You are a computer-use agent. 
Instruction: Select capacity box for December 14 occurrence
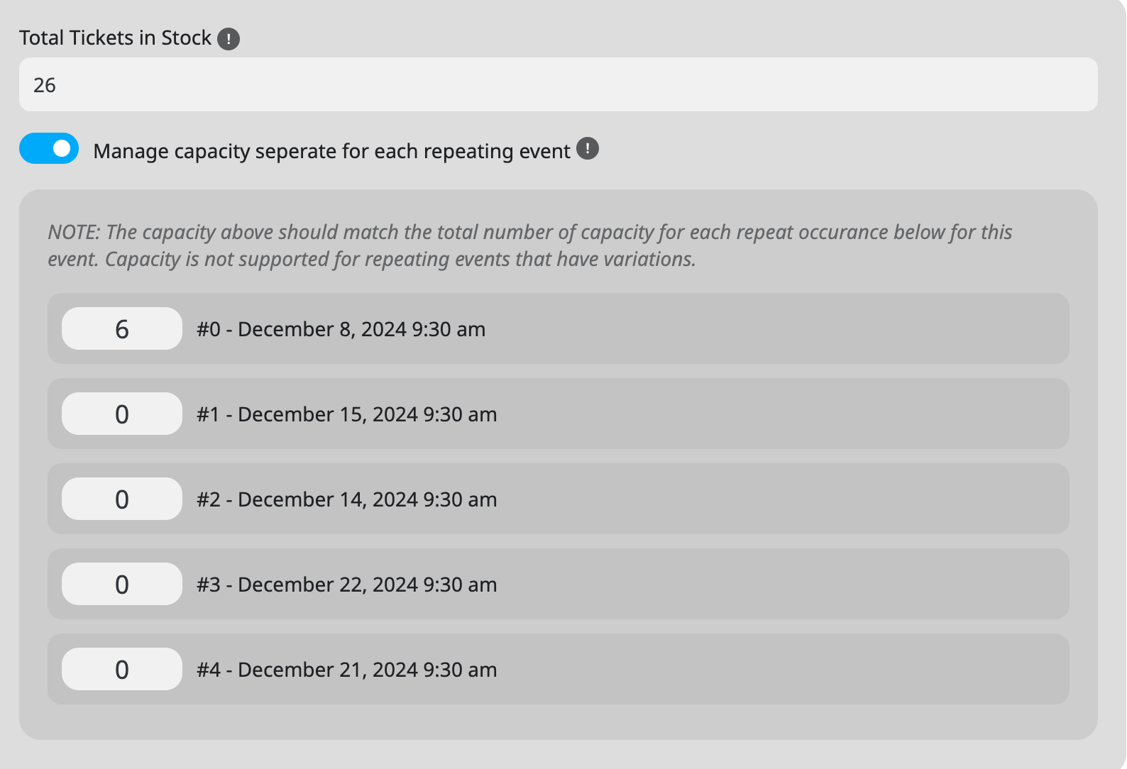(122, 499)
